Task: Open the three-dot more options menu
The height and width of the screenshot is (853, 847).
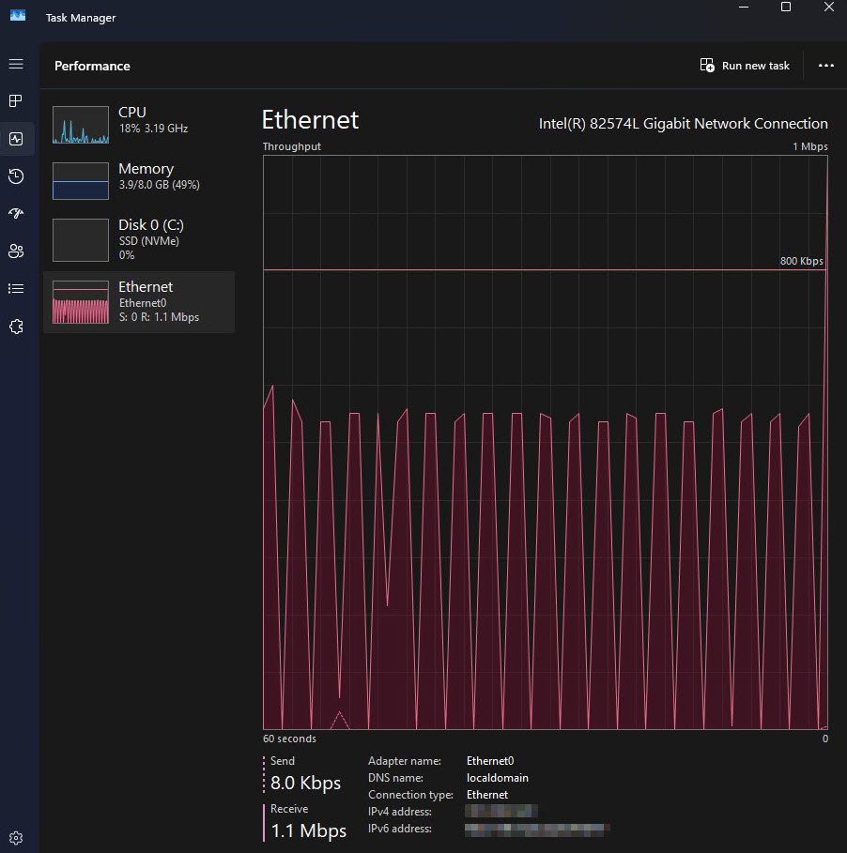Action: tap(826, 66)
